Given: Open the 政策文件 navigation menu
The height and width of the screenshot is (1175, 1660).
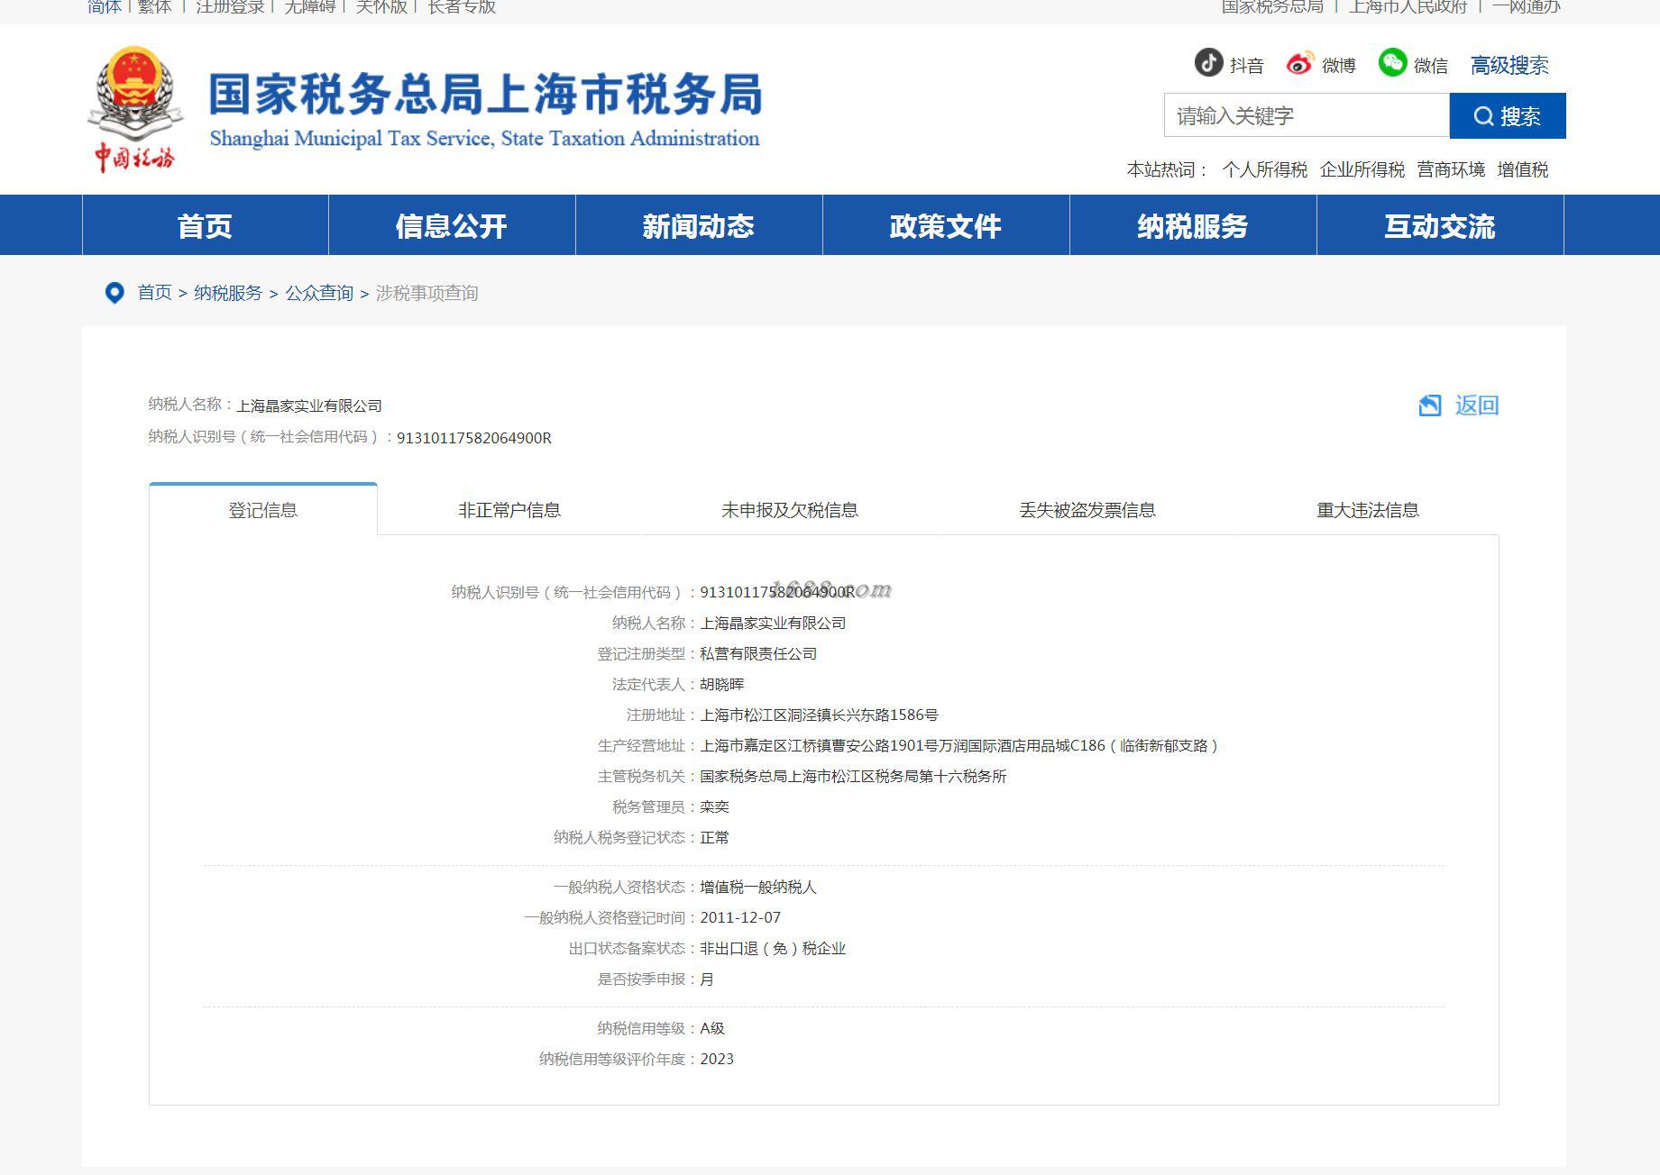Looking at the screenshot, I should click(x=946, y=225).
